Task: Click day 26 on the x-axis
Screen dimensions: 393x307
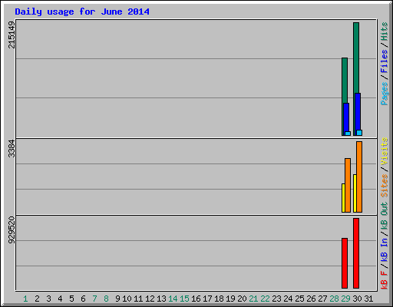Action: (311, 299)
